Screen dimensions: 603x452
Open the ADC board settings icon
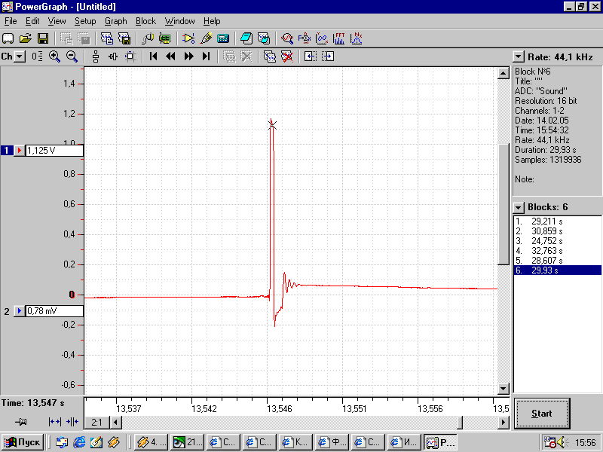click(x=164, y=38)
